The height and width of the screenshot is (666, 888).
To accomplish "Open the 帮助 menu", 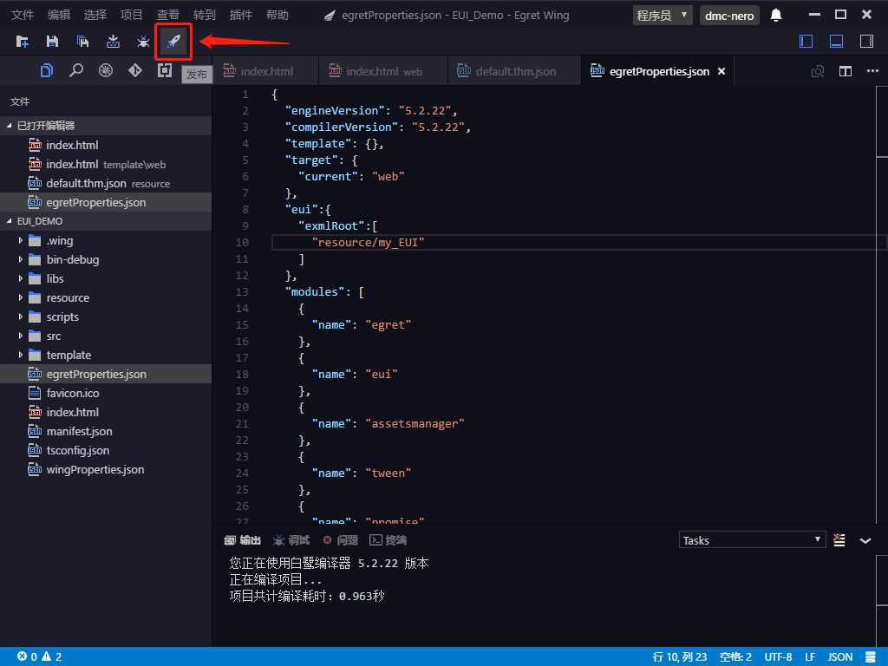I will coord(277,15).
